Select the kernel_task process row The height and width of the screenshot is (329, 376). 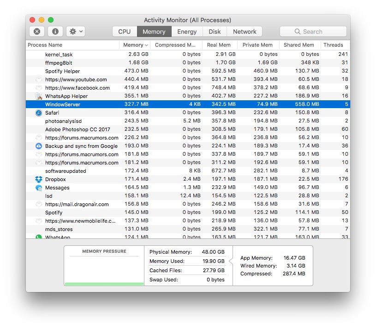pos(188,55)
